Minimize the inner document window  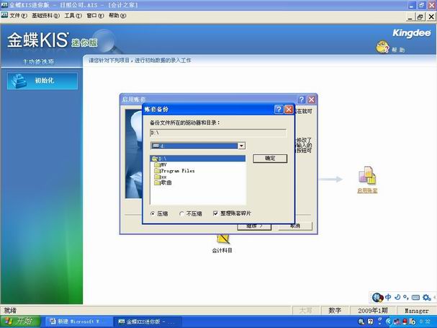coord(410,17)
